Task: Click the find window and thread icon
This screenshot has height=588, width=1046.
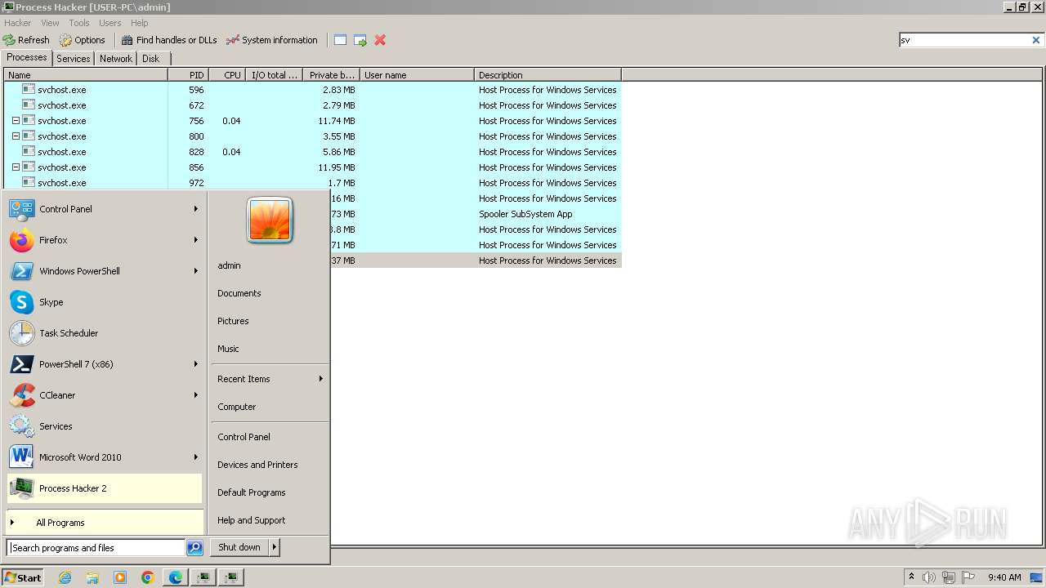Action: (360, 40)
